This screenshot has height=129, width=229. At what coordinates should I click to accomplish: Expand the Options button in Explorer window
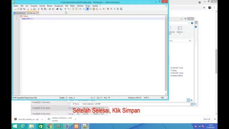[180, 30]
